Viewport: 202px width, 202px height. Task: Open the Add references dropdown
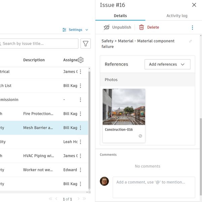(x=167, y=64)
